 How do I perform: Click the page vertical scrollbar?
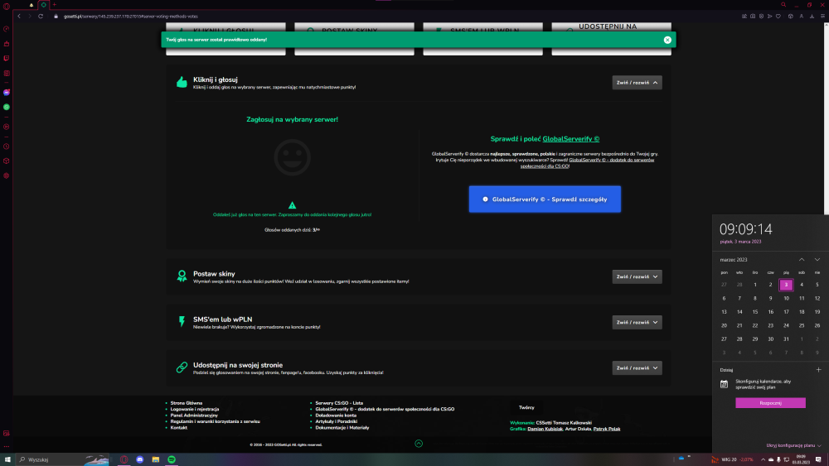click(826, 118)
